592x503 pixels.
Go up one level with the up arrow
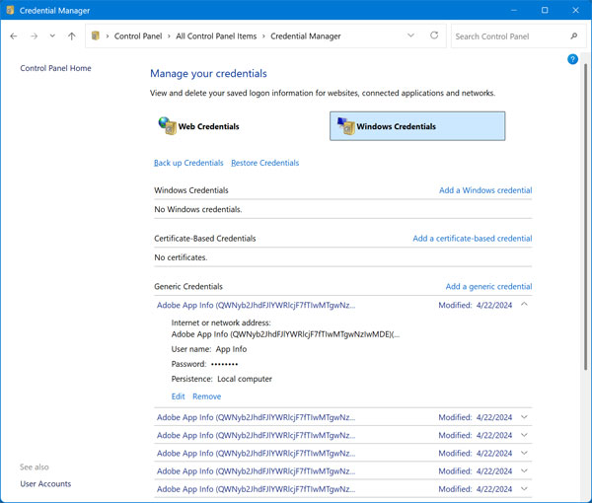coord(72,36)
